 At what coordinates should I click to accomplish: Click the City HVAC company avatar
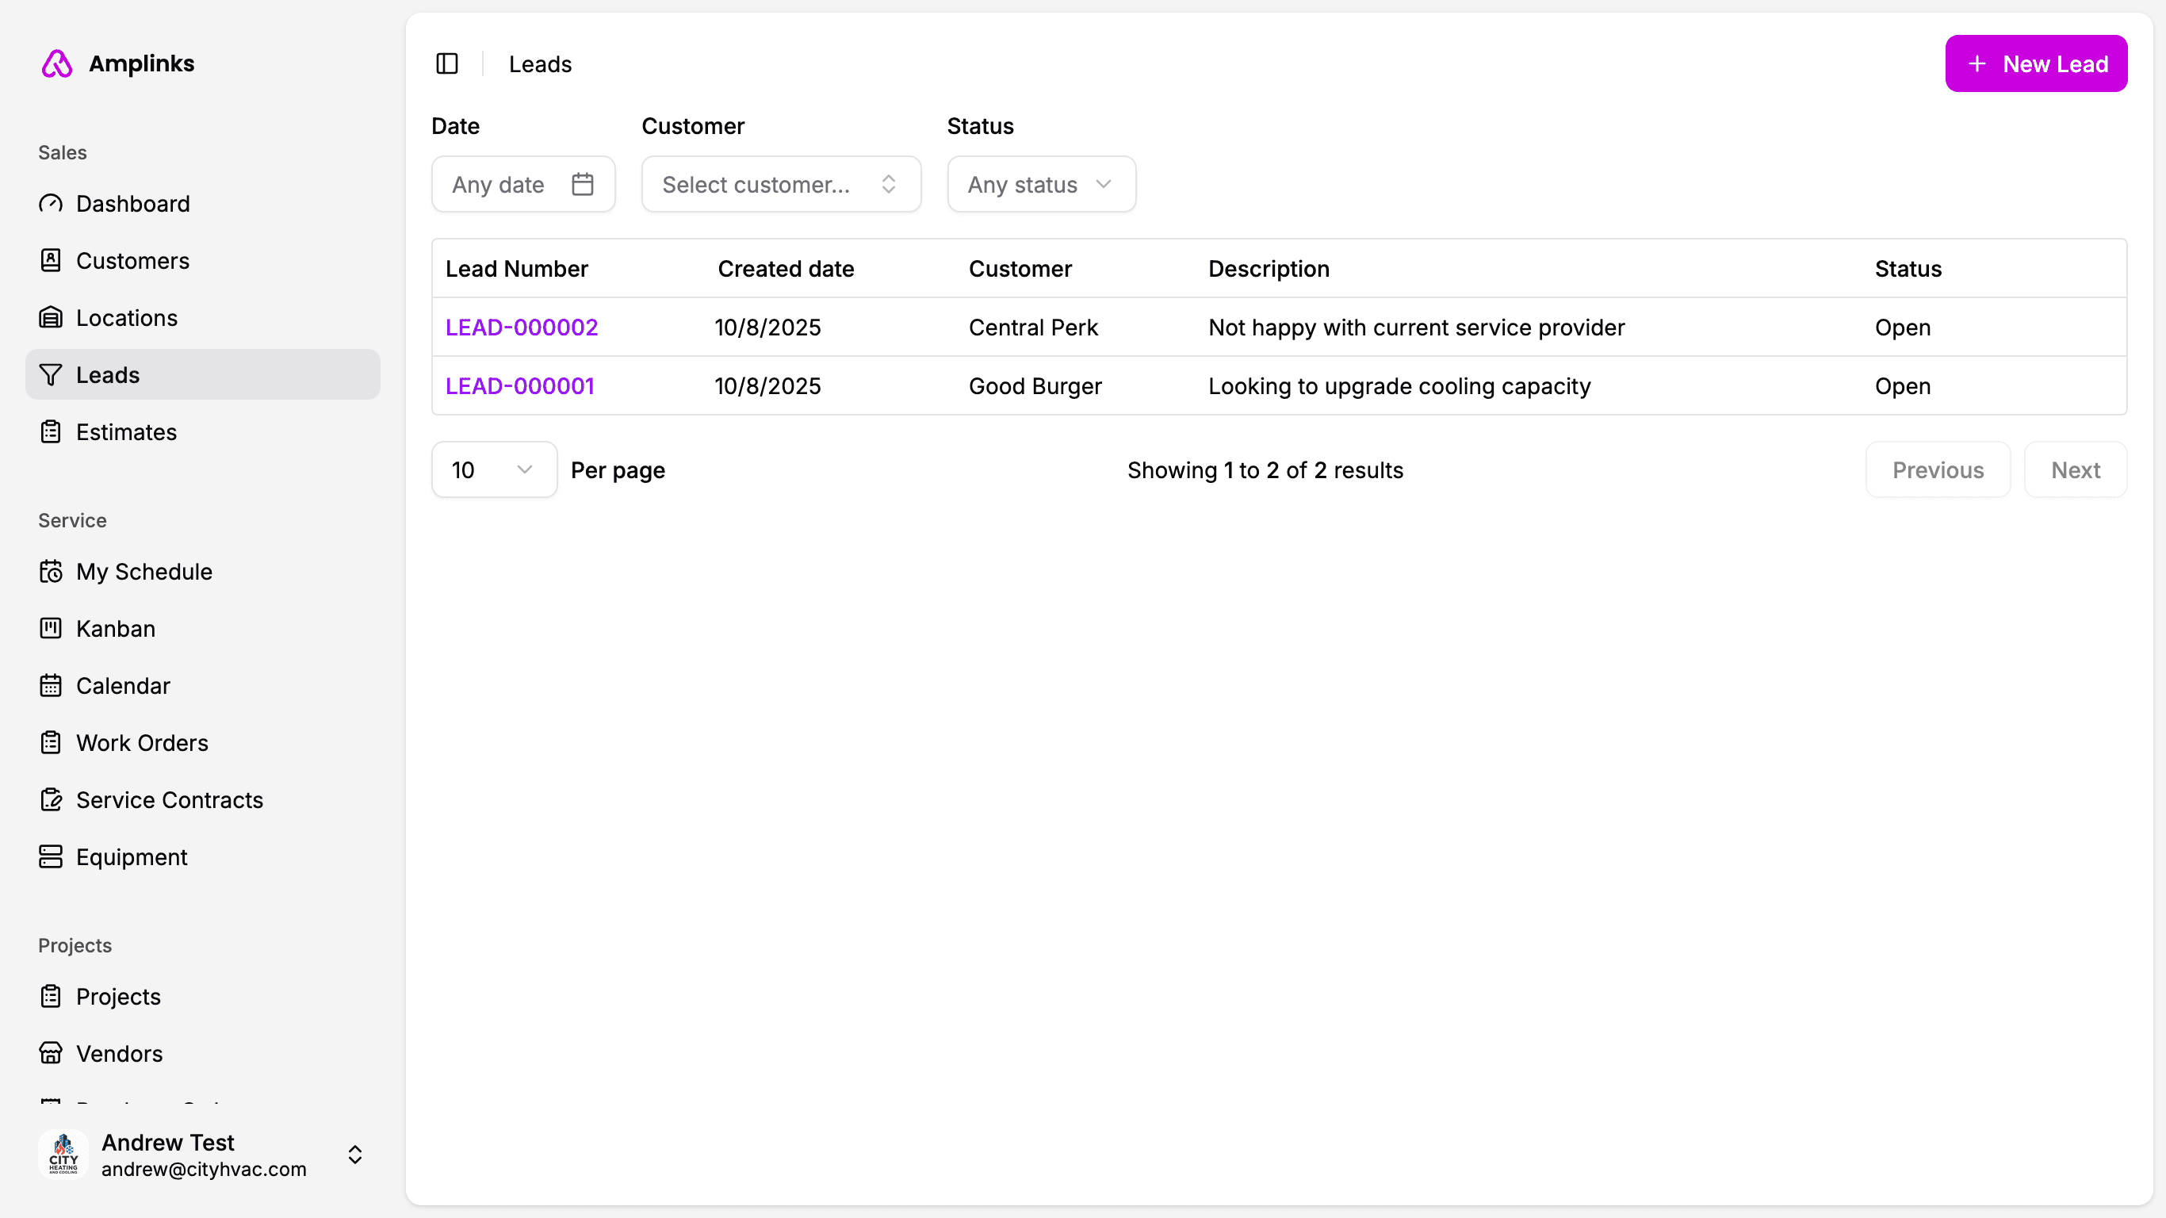(x=63, y=1154)
